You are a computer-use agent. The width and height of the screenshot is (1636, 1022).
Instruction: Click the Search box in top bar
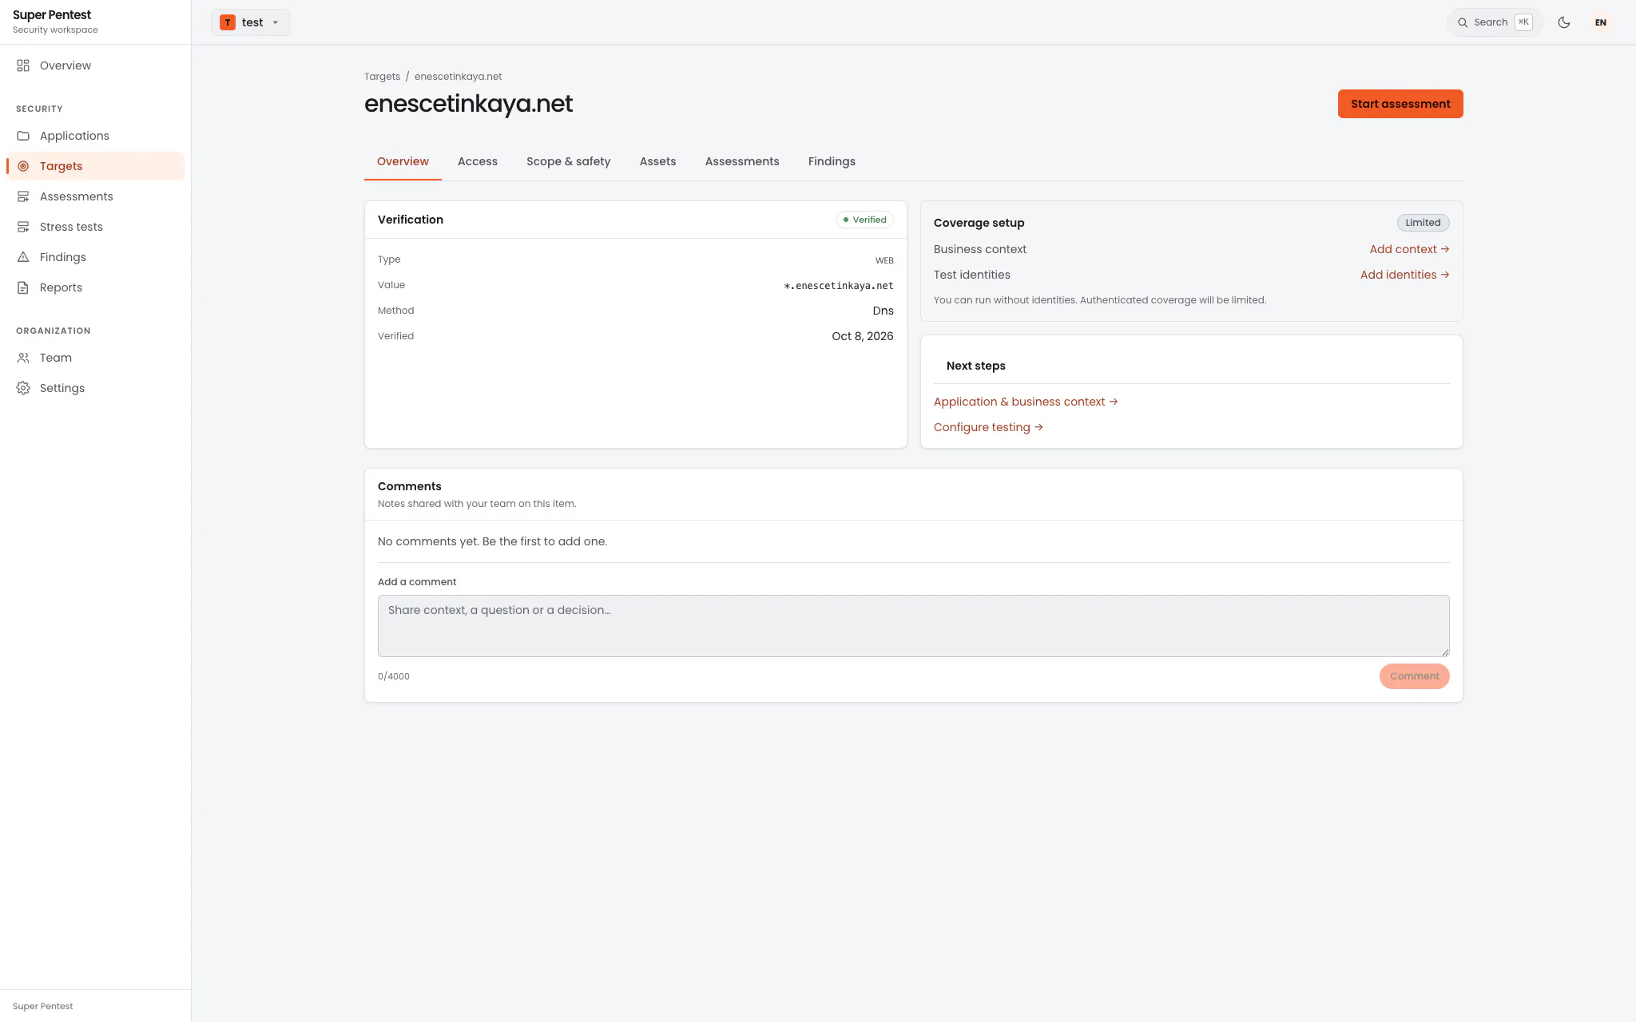coord(1495,22)
